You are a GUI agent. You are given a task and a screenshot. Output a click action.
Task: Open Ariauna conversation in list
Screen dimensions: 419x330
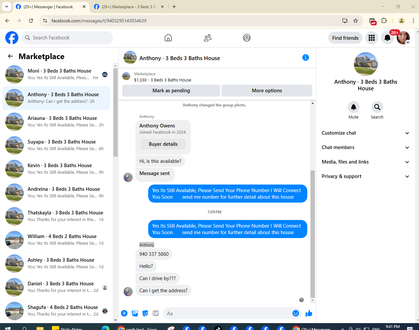[57, 122]
